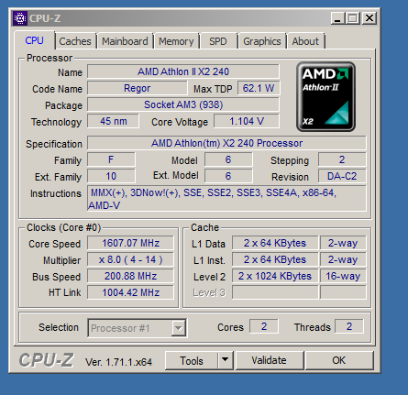
Task: Click the Tools button
Action: point(192,360)
